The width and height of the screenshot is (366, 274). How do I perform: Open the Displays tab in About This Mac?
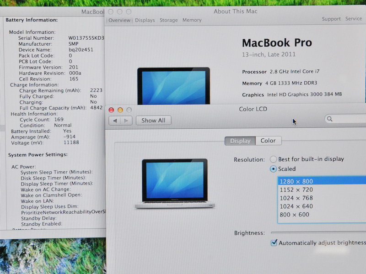coord(145,20)
